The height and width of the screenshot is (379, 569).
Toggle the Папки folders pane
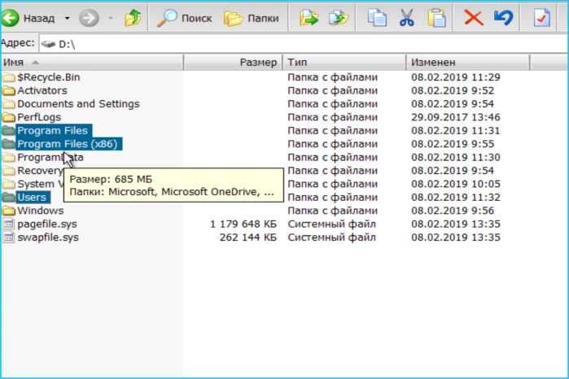click(x=252, y=18)
